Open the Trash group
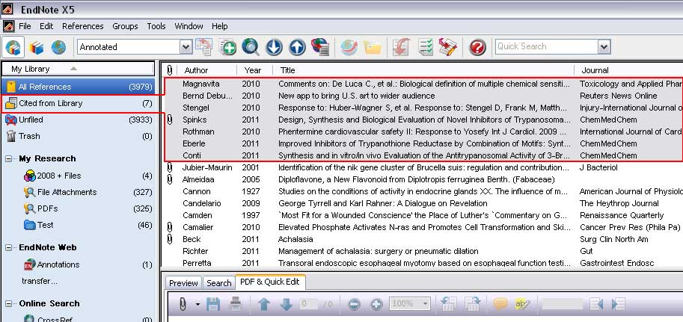Screen dimensions: 683x322 click(x=78, y=136)
